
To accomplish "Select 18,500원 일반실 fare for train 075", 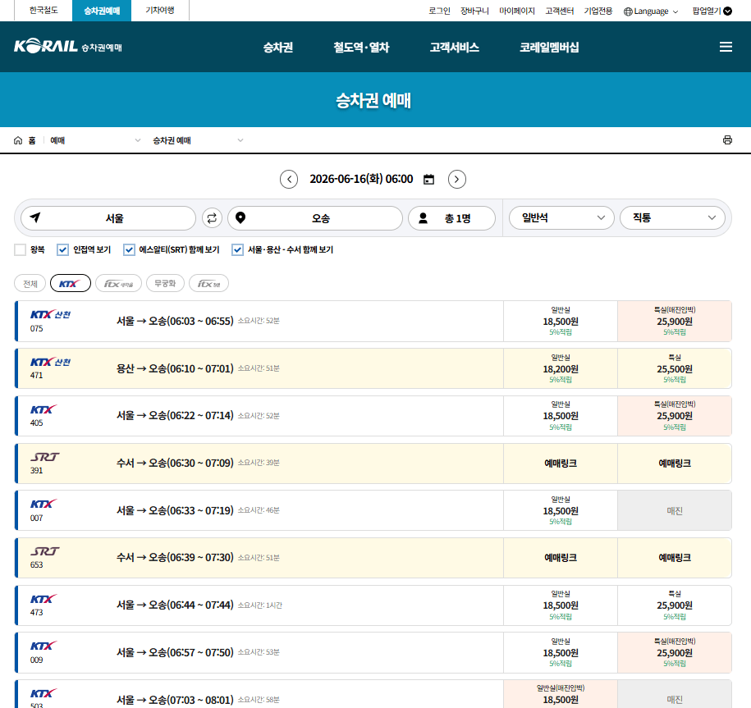I will click(561, 322).
